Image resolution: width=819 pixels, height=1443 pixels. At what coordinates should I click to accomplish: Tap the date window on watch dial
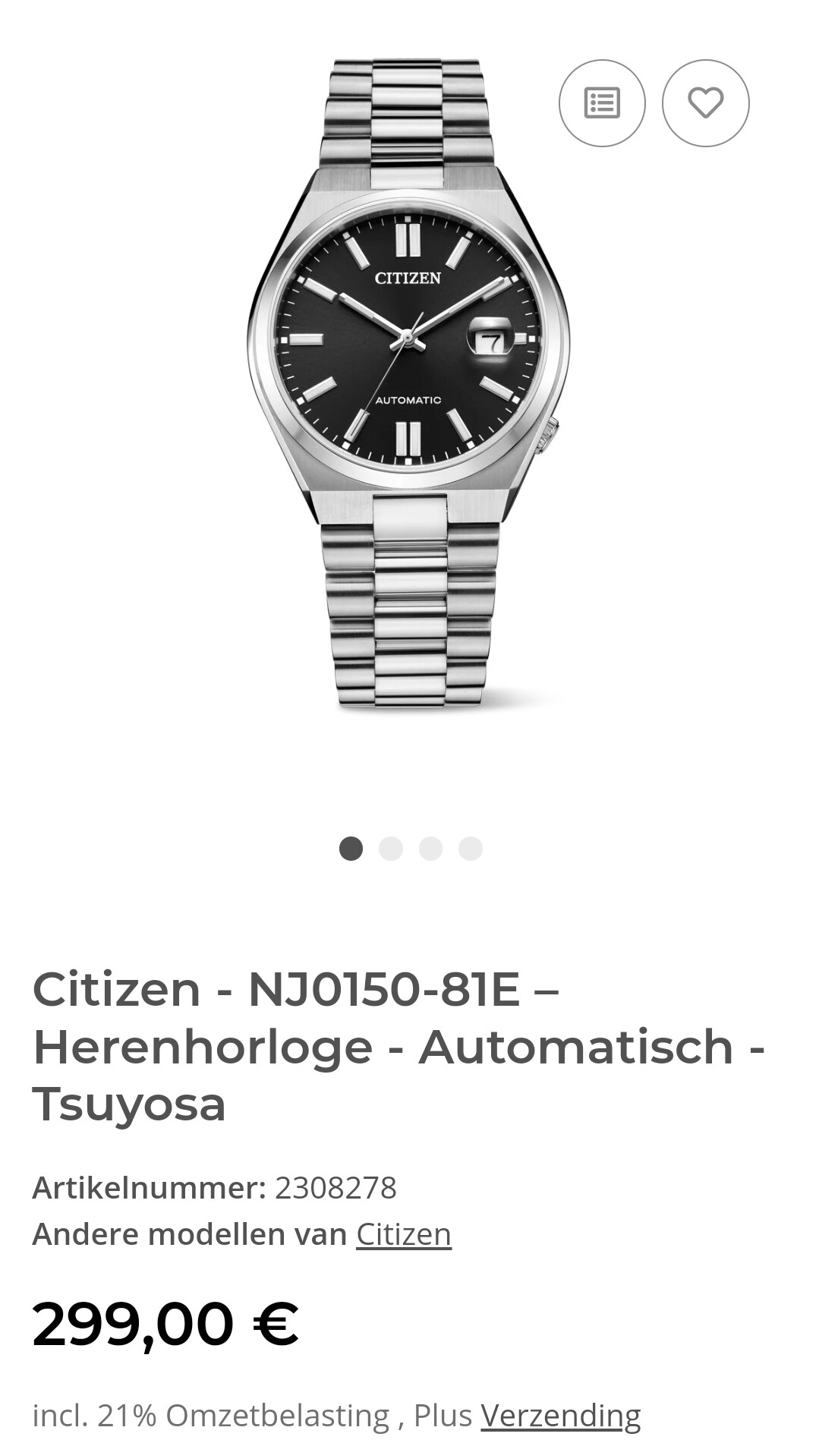491,338
